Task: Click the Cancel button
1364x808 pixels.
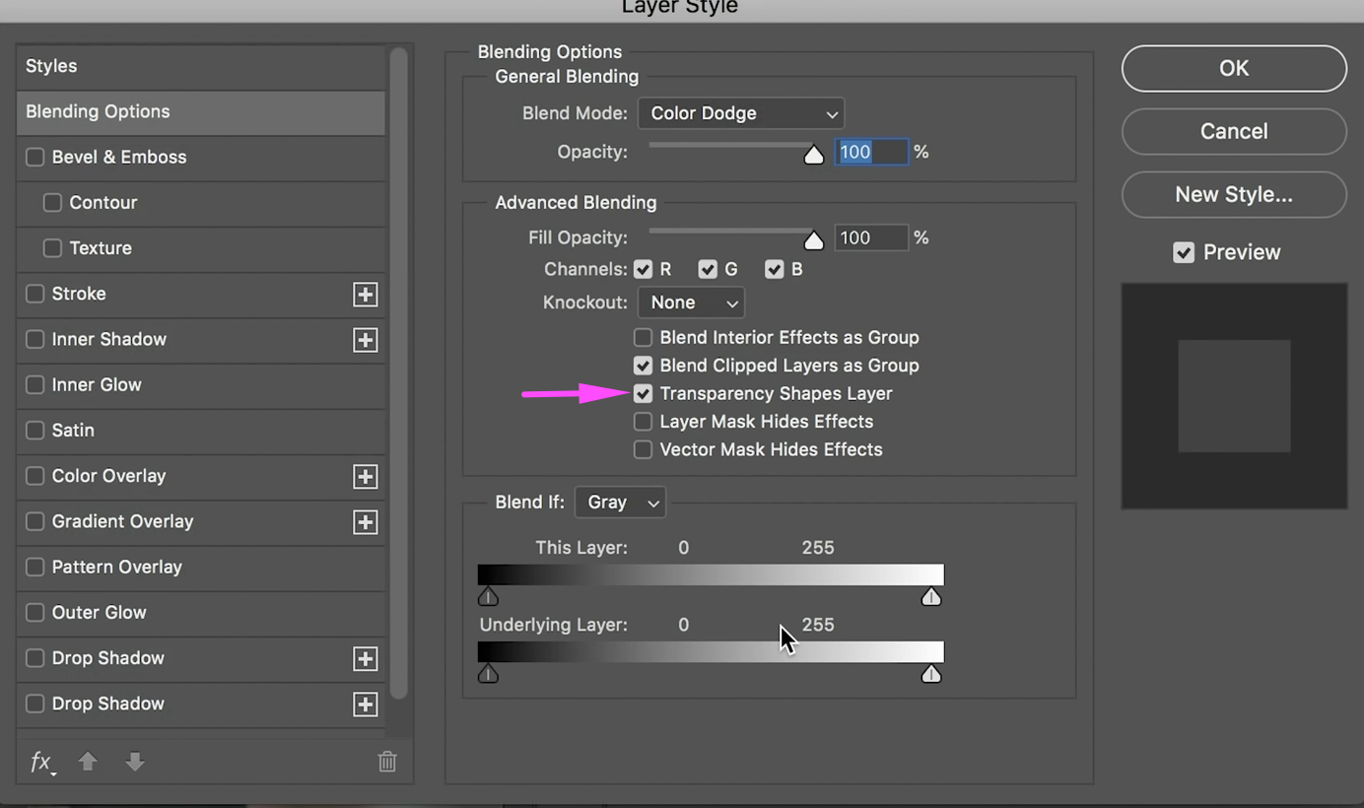Action: [x=1234, y=131]
